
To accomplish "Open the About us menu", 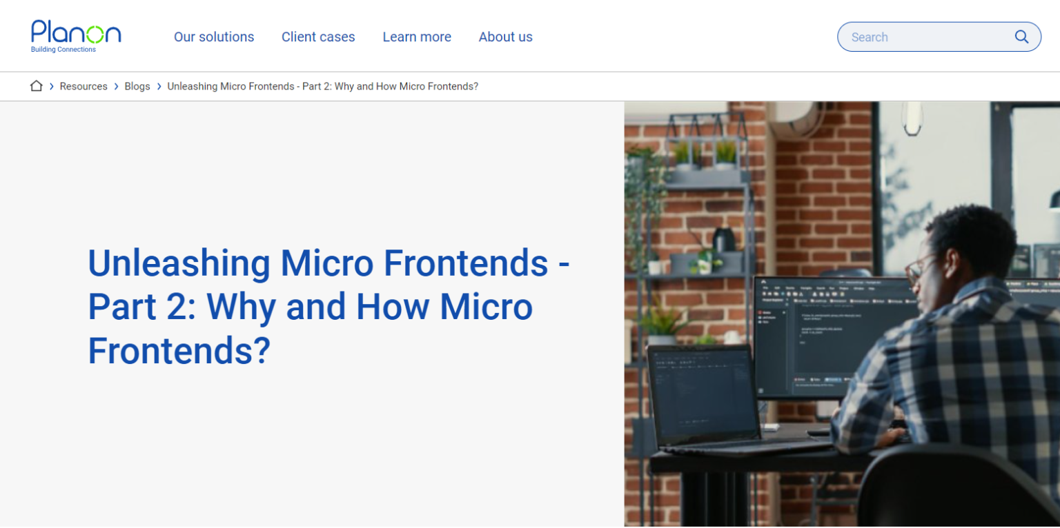I will [x=505, y=37].
